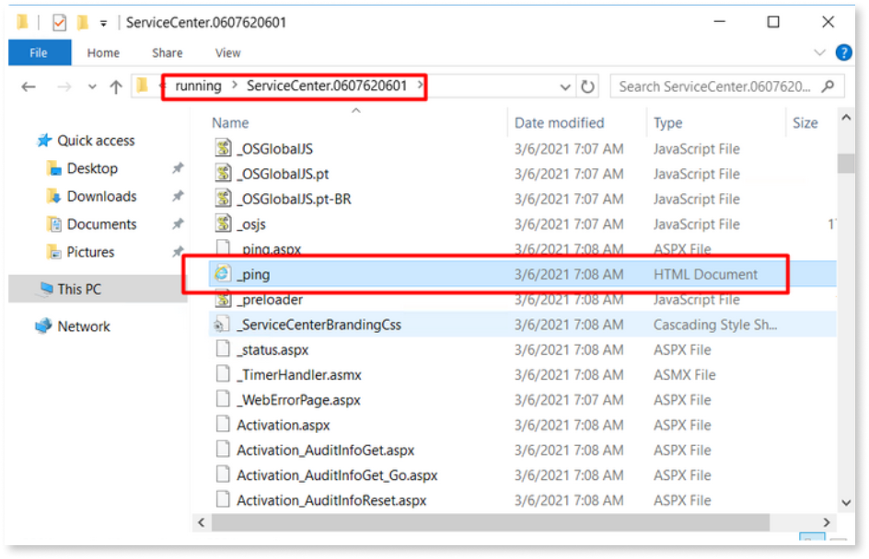Expand the breadcrumb chevron after running

click(x=236, y=86)
